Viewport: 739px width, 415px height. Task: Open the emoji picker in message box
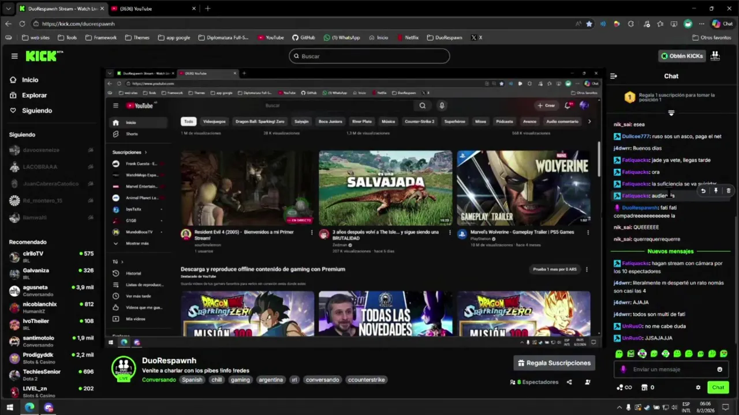(719, 369)
